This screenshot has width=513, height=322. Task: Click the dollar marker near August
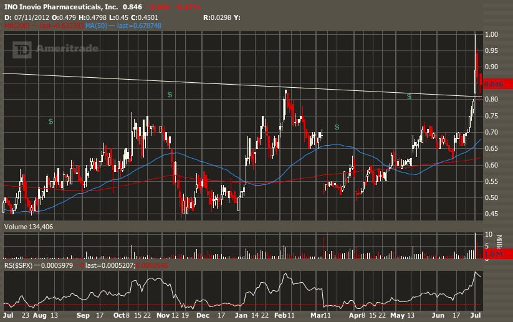[x=51, y=121]
